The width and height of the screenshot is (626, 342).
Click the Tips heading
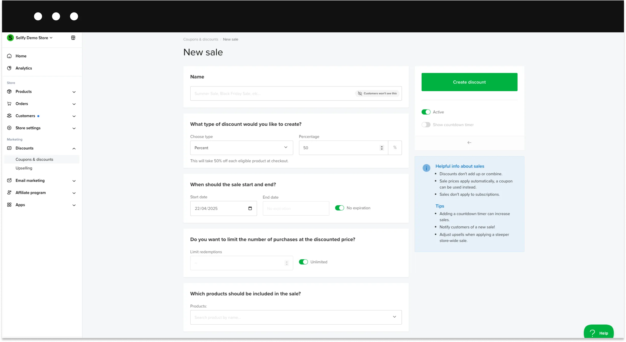tap(440, 206)
